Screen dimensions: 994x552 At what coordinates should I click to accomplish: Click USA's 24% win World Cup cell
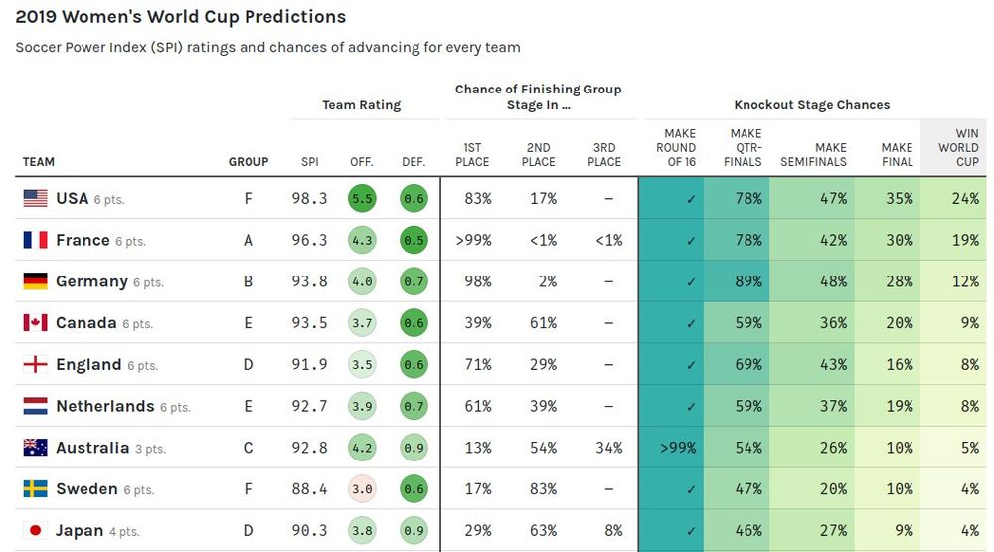[957, 199]
